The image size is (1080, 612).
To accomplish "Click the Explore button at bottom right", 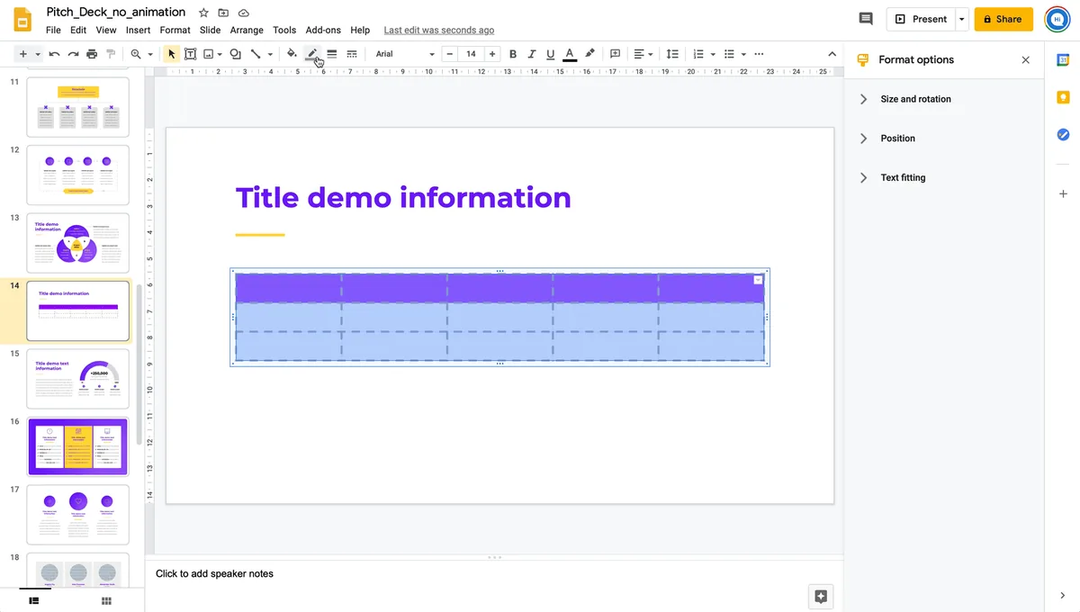I will (820, 596).
